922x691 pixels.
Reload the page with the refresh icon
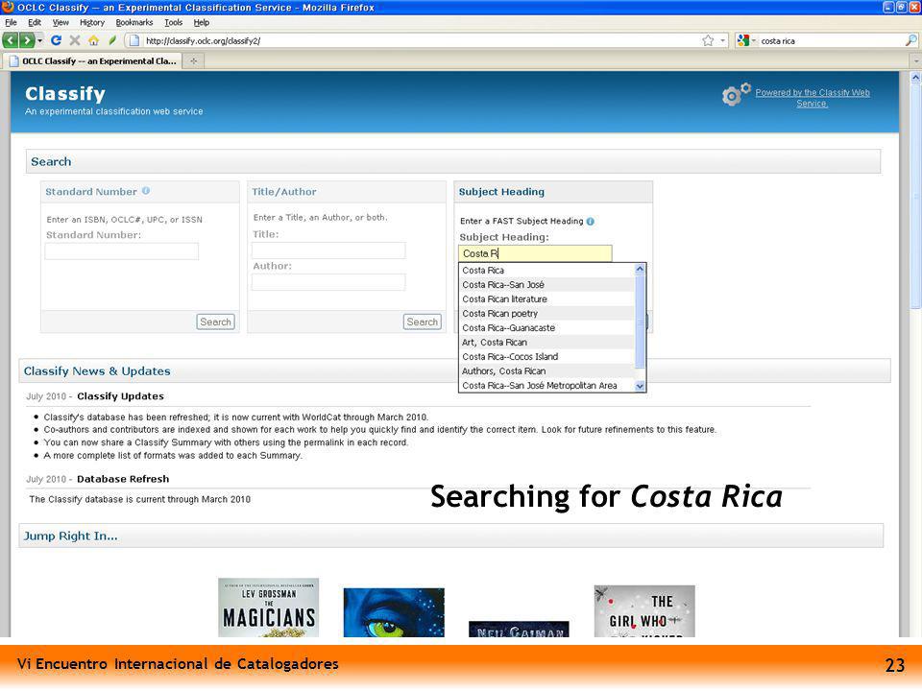click(57, 40)
